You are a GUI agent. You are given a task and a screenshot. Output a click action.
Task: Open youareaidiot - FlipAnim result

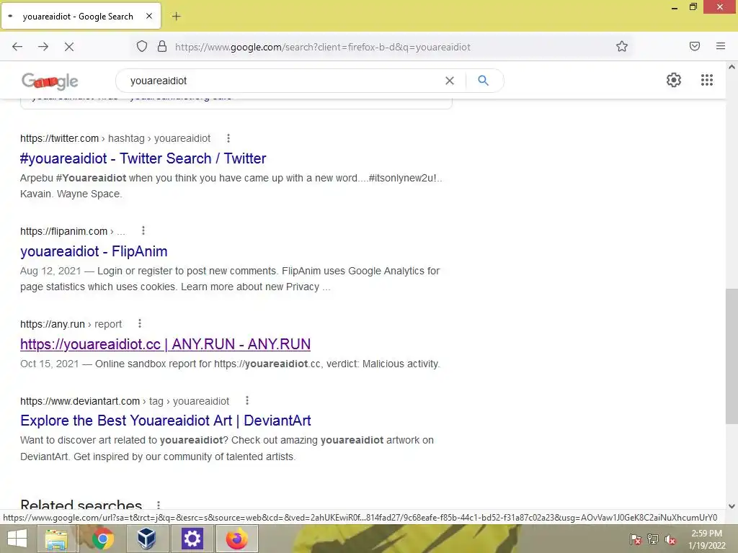tap(94, 251)
